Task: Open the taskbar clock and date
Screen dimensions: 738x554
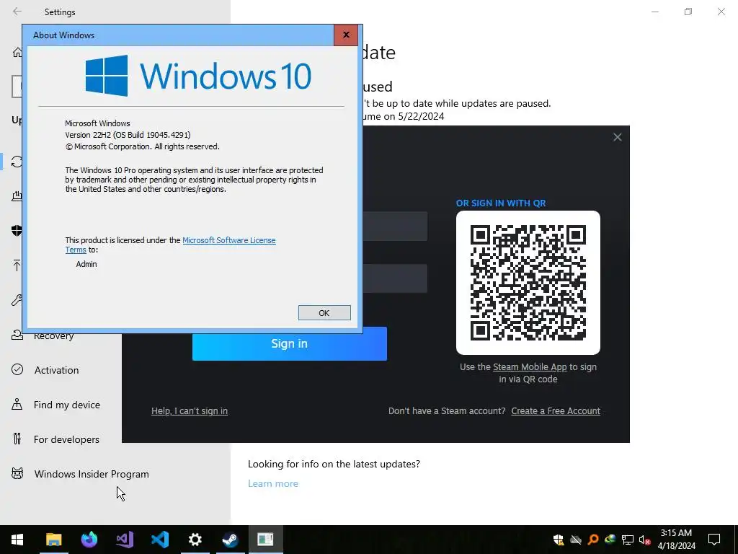Action: tap(676, 540)
